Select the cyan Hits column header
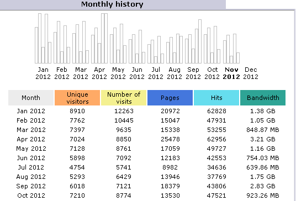The height and width of the screenshot is (201, 296). pos(216,98)
